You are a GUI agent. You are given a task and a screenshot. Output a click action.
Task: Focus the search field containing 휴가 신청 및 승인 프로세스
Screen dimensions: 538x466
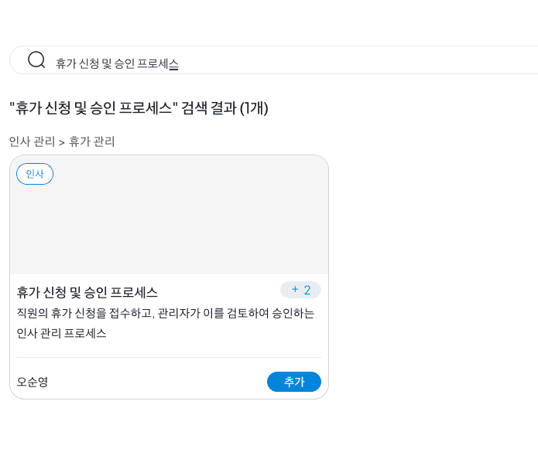click(275, 60)
